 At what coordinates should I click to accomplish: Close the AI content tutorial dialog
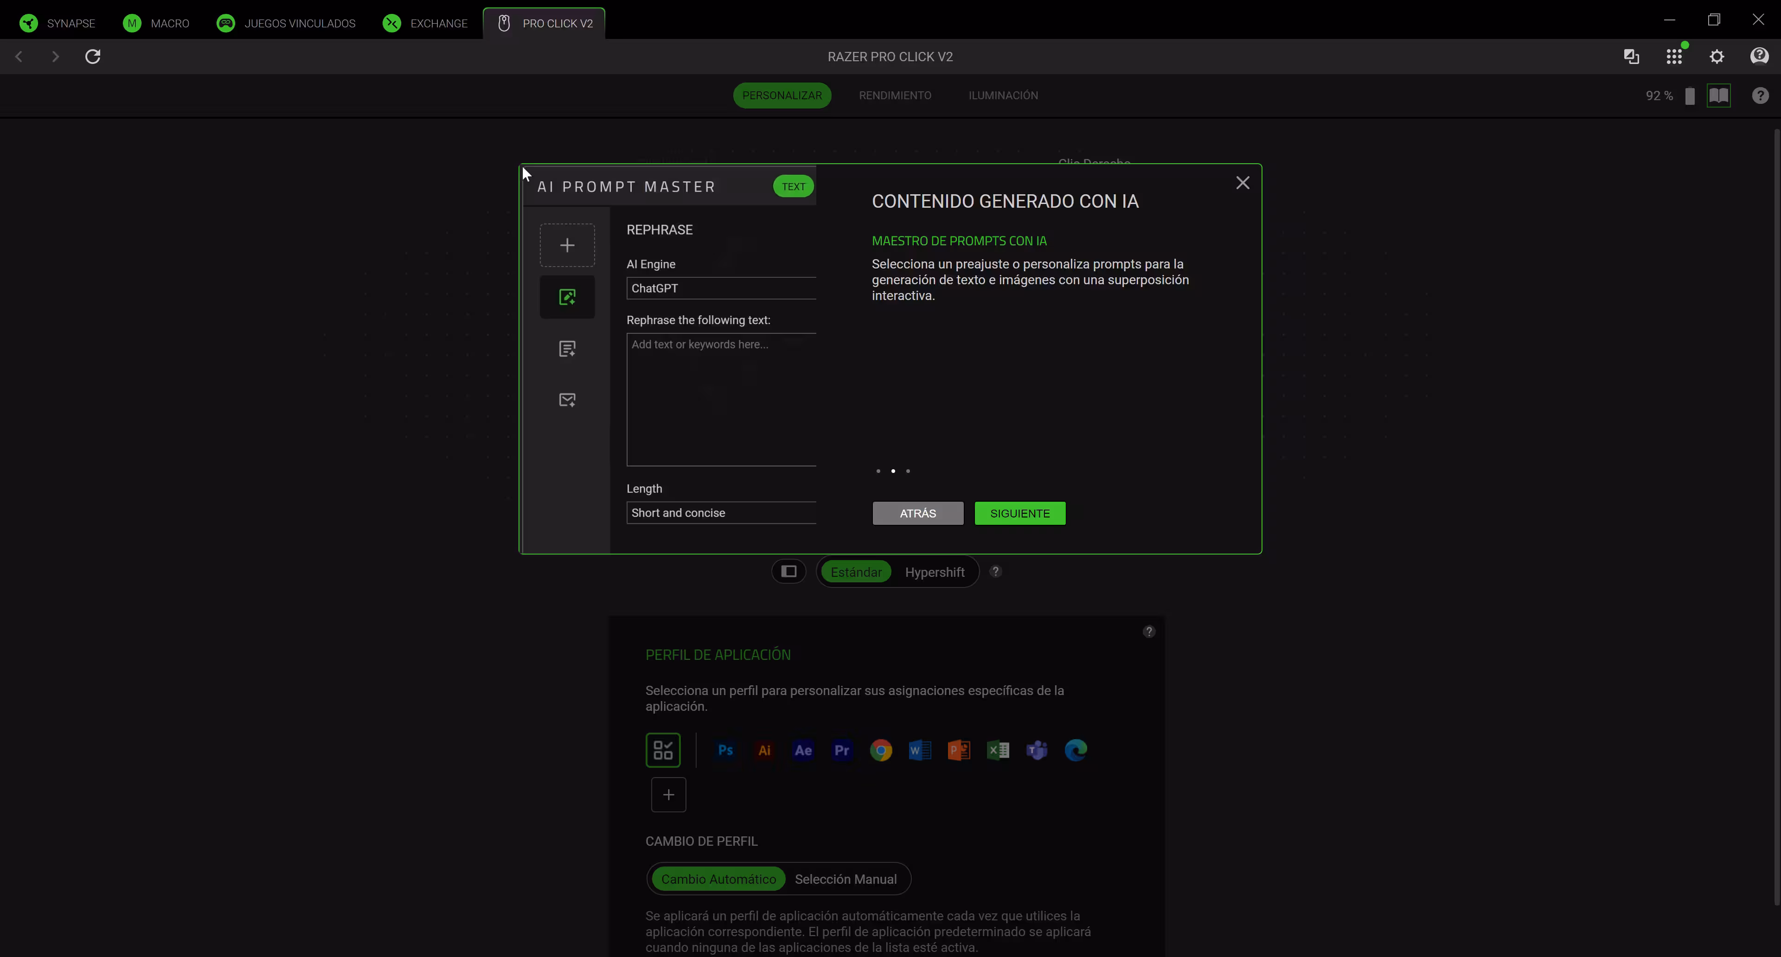pyautogui.click(x=1243, y=183)
